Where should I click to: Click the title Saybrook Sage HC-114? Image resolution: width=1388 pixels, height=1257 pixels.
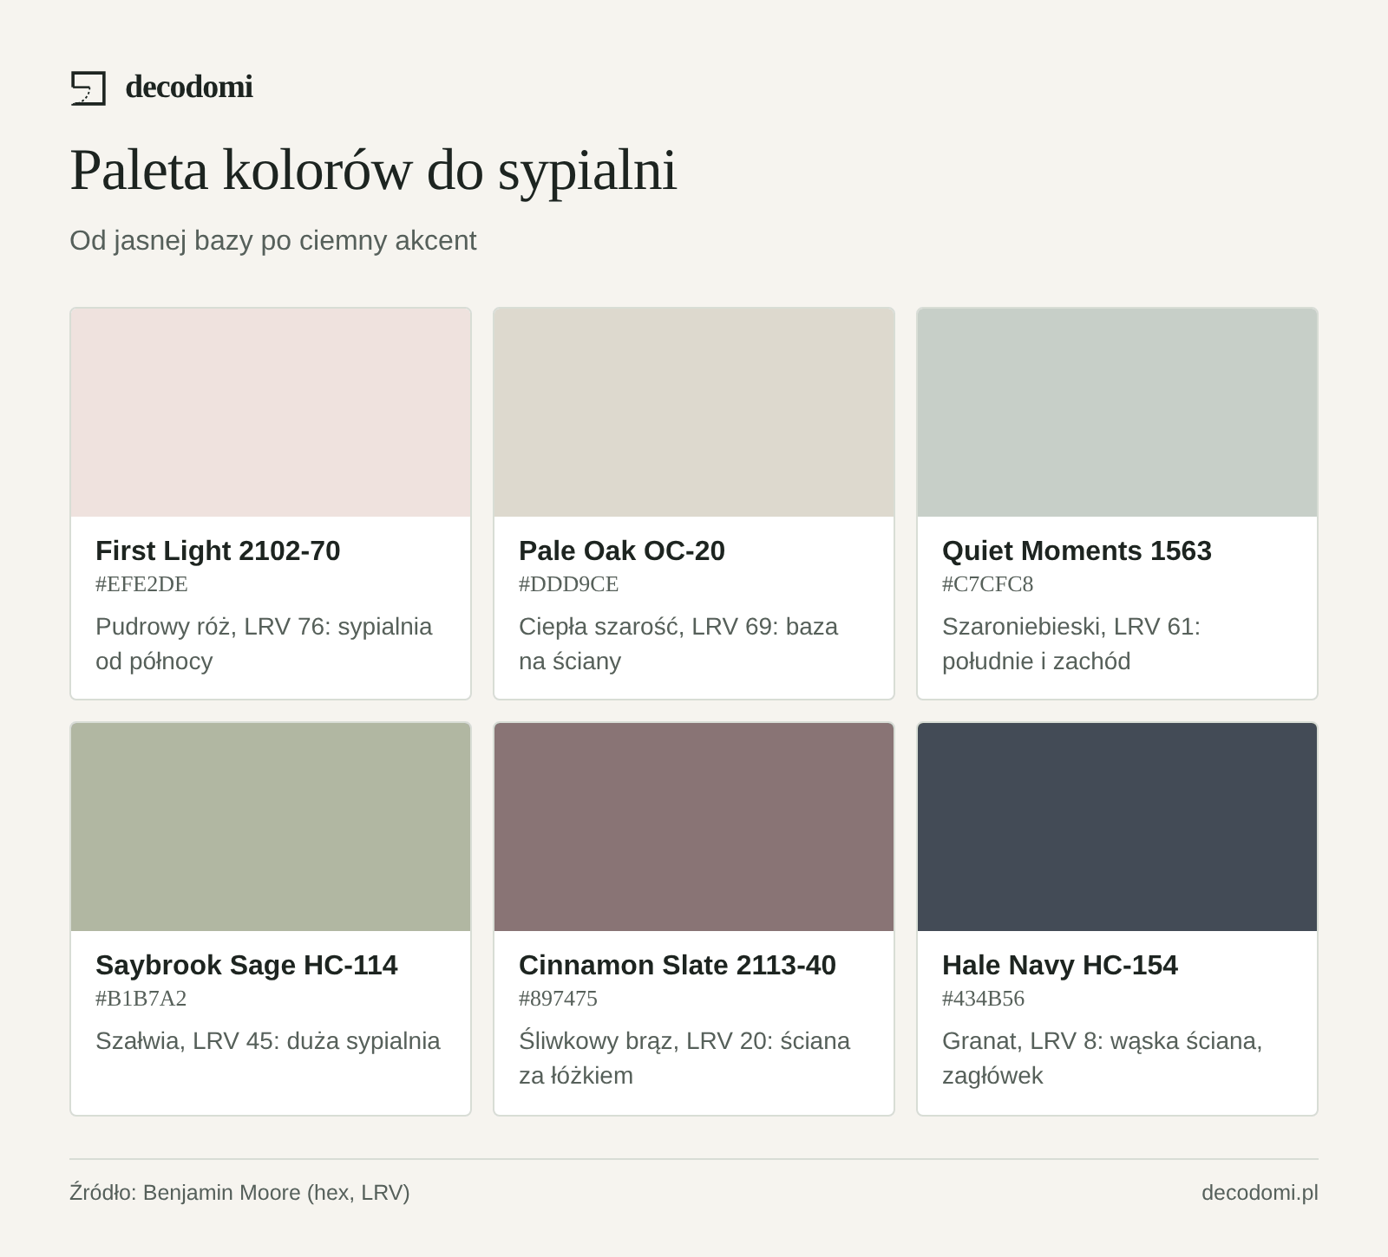(246, 965)
